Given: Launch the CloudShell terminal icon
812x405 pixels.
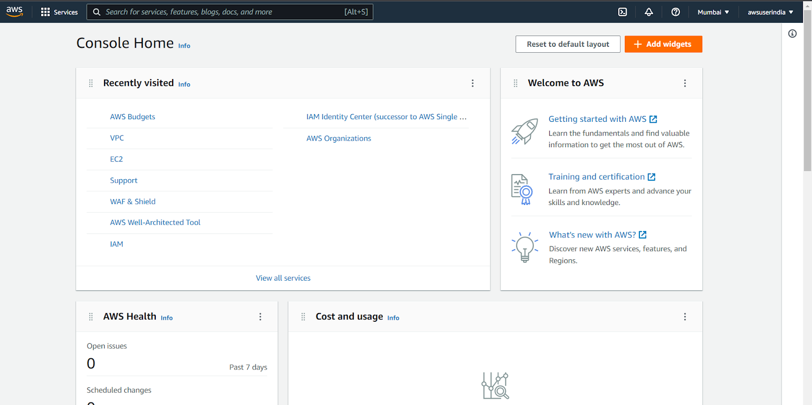Looking at the screenshot, I should tap(622, 12).
